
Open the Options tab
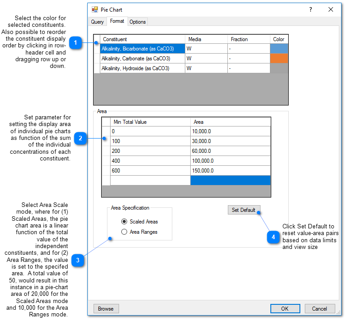137,22
